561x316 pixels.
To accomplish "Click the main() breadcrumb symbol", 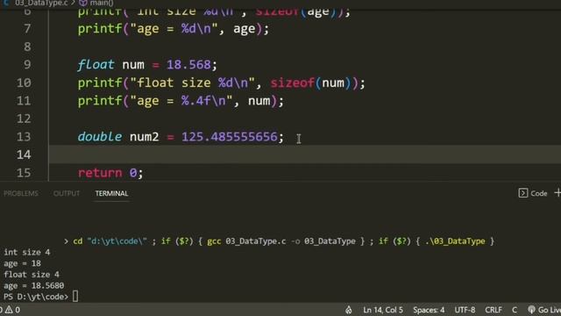I will pyautogui.click(x=102, y=4).
